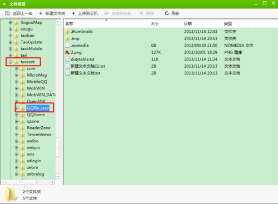Click the 2.png image file icon
Screen dimensions: 278x204
[x=67, y=52]
